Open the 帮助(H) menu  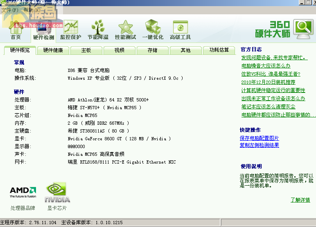32,10
